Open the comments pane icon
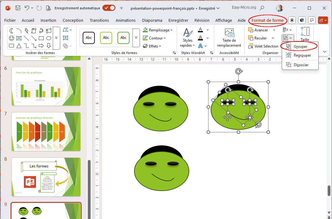 312,21
